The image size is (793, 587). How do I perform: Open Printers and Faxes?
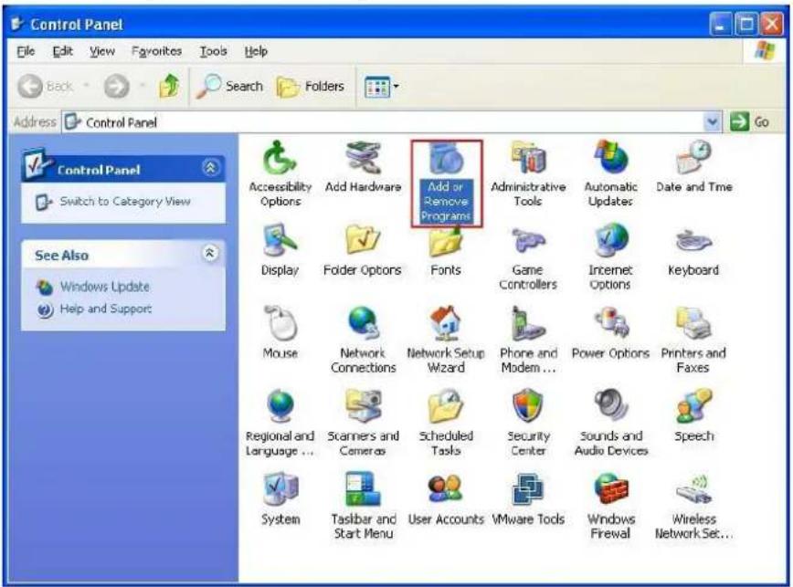[693, 340]
